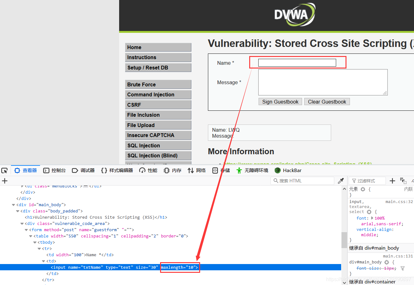Open the SQL Injection page
This screenshot has height=285, width=414.
158,145
